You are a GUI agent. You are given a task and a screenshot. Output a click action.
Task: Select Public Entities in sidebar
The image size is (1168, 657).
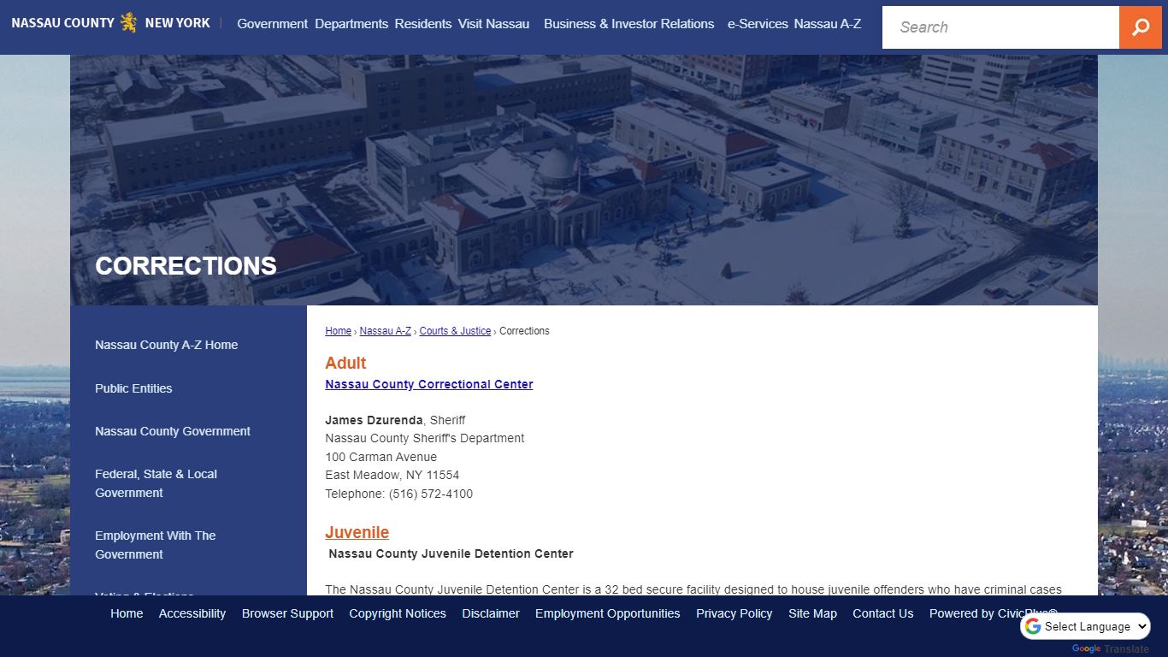click(133, 388)
